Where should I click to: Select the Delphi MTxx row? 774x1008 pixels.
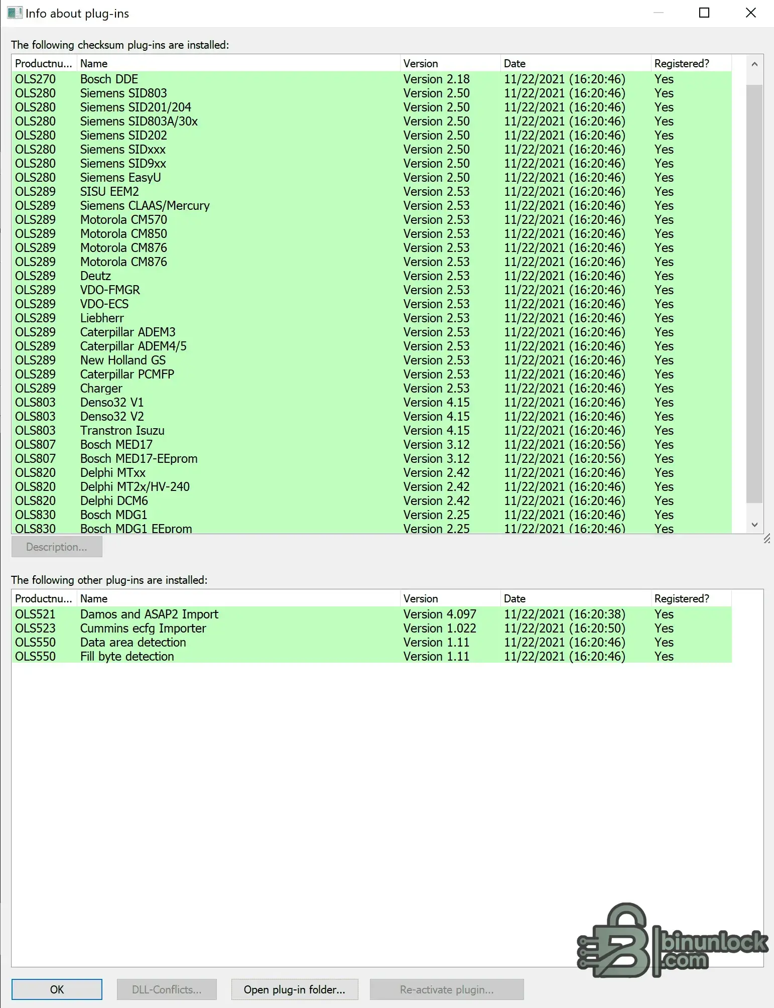371,472
